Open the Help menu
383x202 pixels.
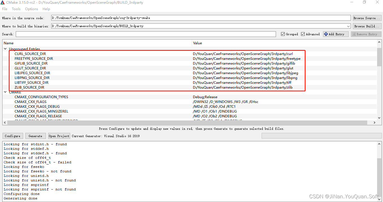(x=46, y=9)
